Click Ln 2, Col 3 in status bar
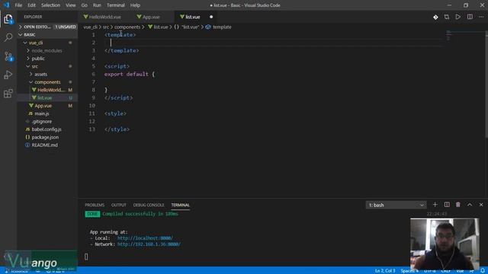Image resolution: width=488 pixels, height=274 pixels. [384, 271]
